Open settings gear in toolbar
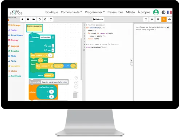 coord(152,19)
